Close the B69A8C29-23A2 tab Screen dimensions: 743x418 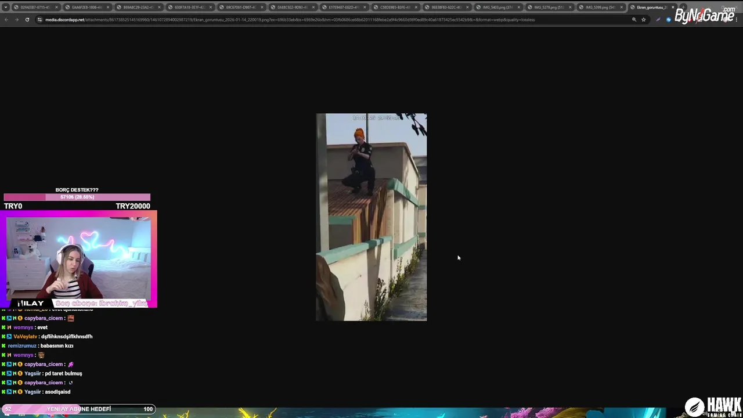pyautogui.click(x=159, y=8)
